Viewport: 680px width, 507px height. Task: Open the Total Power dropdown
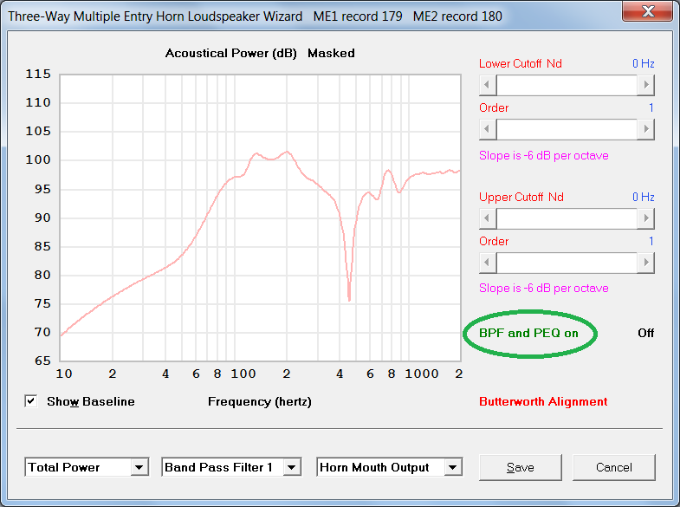pos(139,467)
